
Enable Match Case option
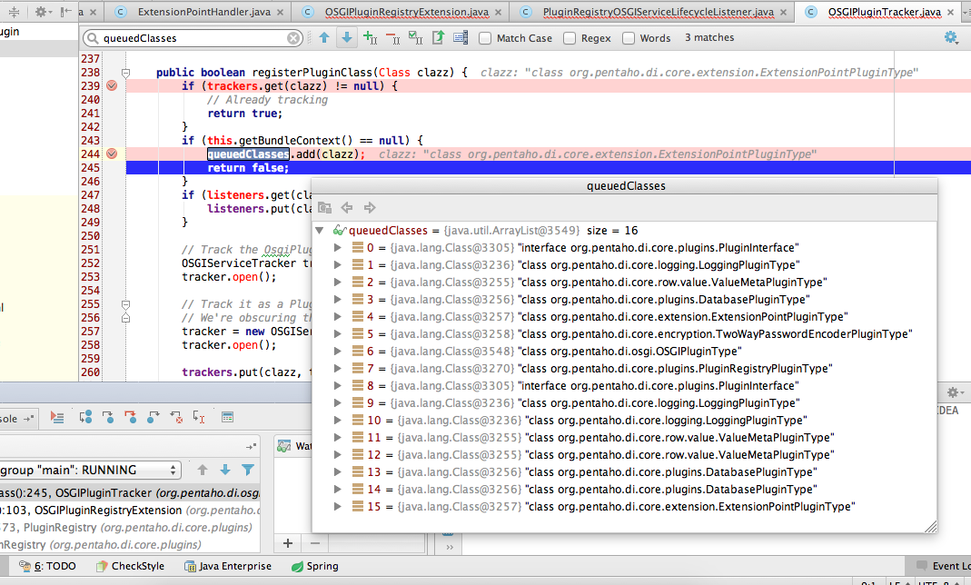485,38
